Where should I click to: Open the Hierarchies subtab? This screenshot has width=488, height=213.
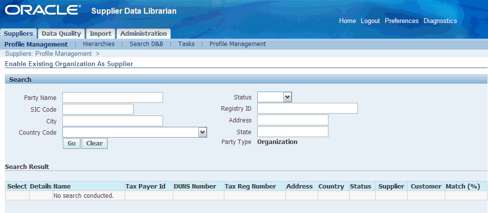coord(99,44)
